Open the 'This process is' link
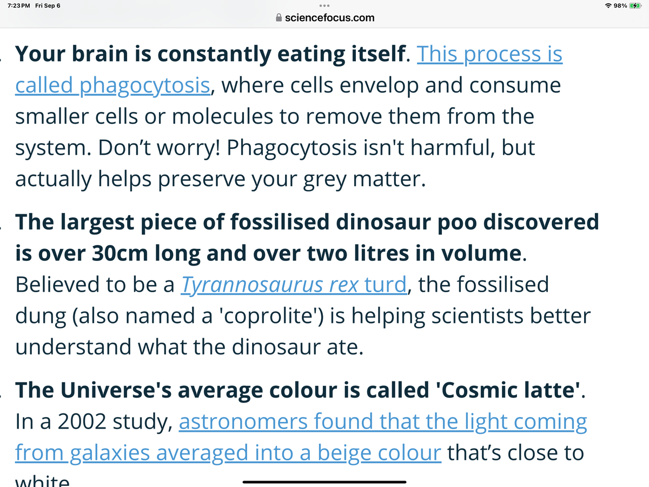 [x=489, y=54]
